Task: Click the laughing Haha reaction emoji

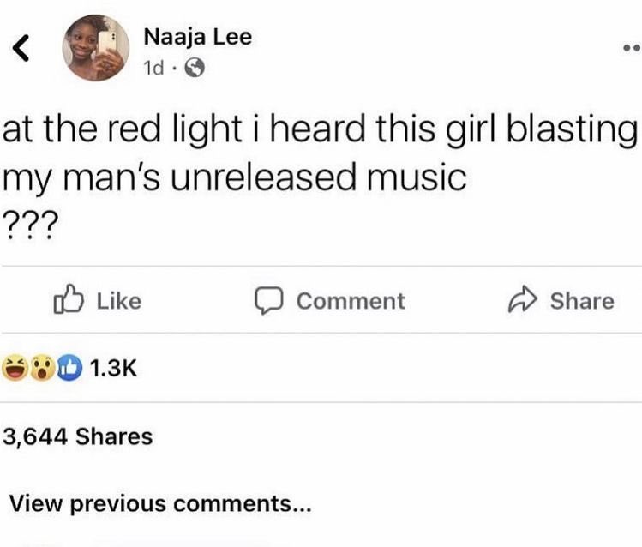Action: (x=15, y=367)
